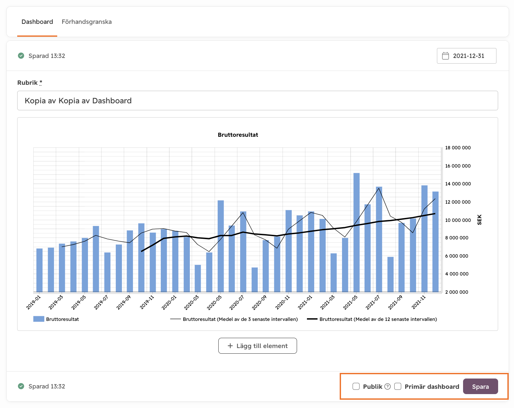
Task: Click the 2020-07 x-axis label
Action: (237, 302)
